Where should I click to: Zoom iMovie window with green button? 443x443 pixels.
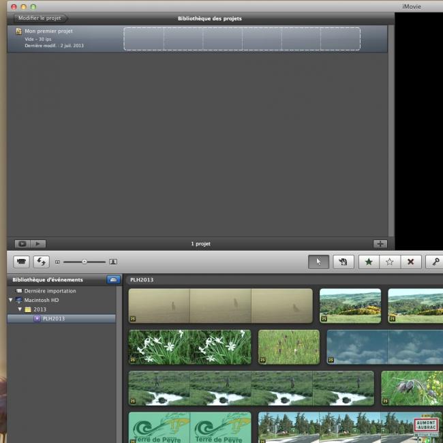(x=33, y=7)
